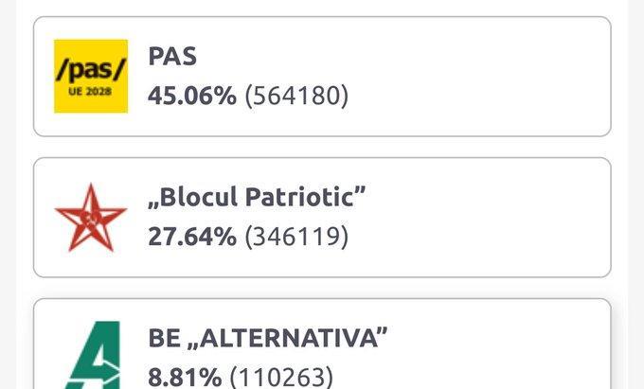The width and height of the screenshot is (644, 389).
Task: Open the Blocul Patriotic result card
Action: point(322,218)
